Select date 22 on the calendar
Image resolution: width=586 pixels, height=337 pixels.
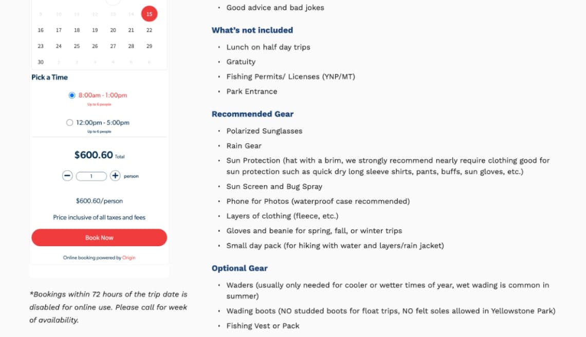149,30
